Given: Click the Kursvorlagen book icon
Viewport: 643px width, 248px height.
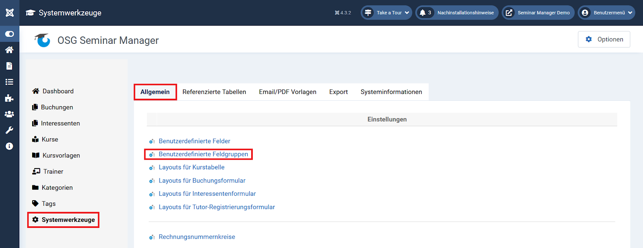Looking at the screenshot, I should [36, 155].
